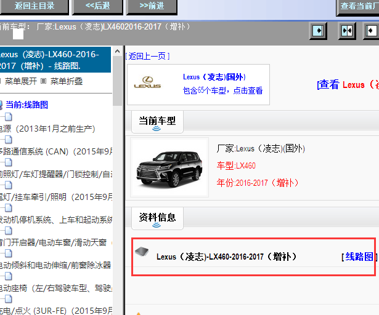Click the right-arrow panel layout icon
Image resolution: width=379 pixels, height=315 pixels.
tap(318, 31)
